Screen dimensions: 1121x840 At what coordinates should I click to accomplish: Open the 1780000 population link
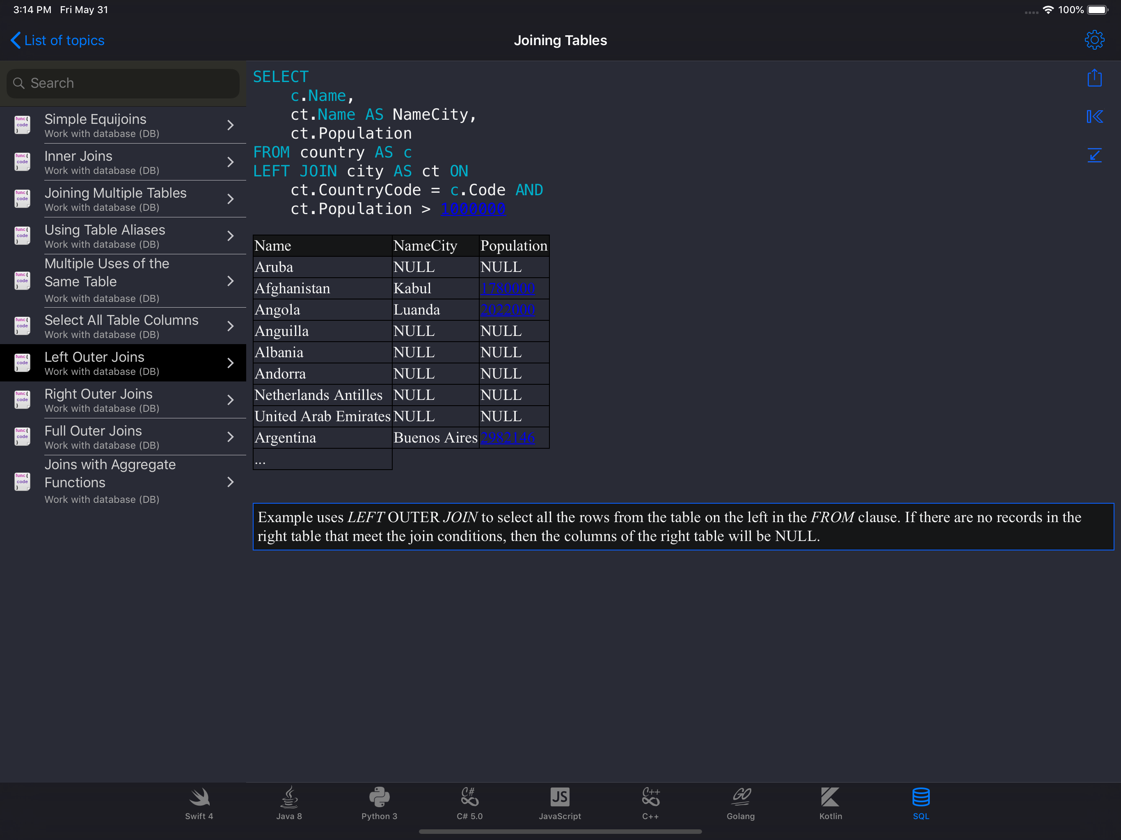click(x=507, y=288)
